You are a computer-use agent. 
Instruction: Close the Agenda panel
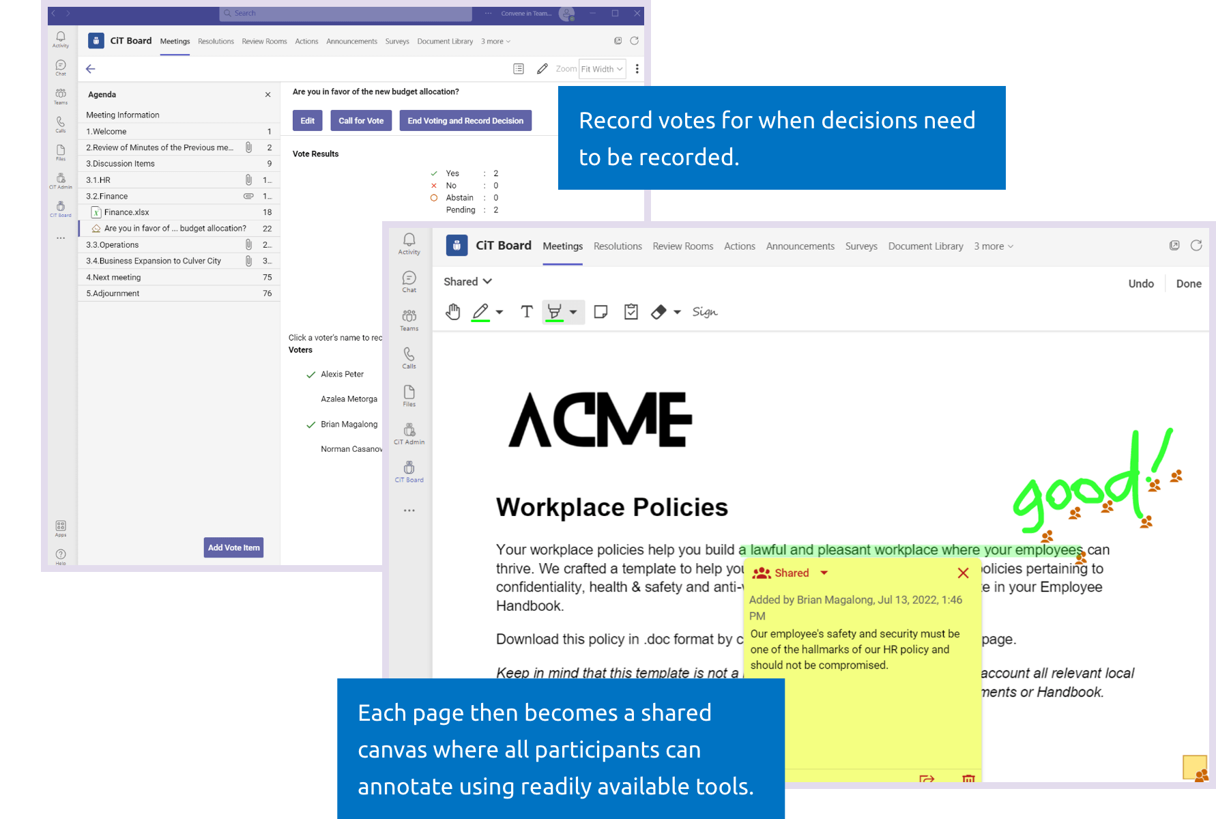point(268,95)
